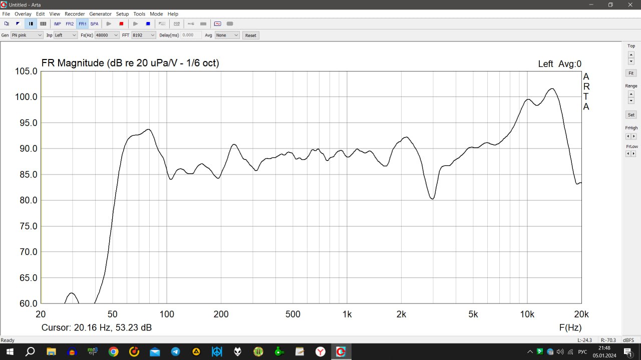
Task: Click the grid table toolbar icon
Action: point(43,23)
